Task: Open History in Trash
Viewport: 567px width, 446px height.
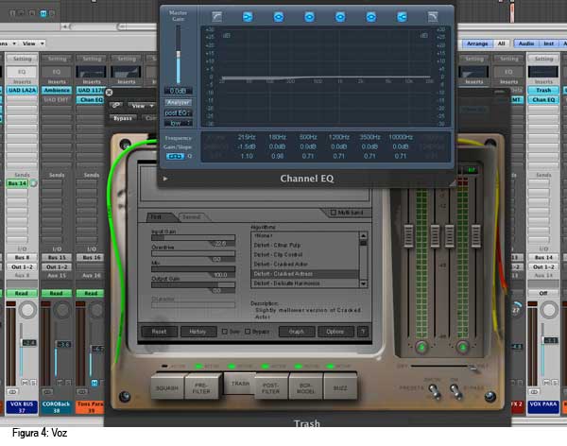Action: (198, 332)
